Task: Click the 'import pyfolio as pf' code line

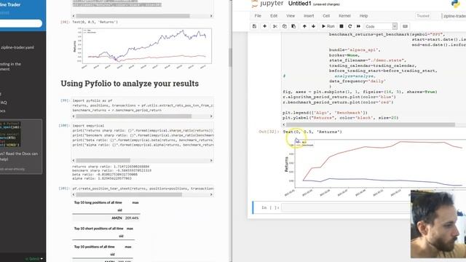Action: click(x=92, y=100)
